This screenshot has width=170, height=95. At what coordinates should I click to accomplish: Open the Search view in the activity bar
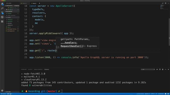point(2,8)
